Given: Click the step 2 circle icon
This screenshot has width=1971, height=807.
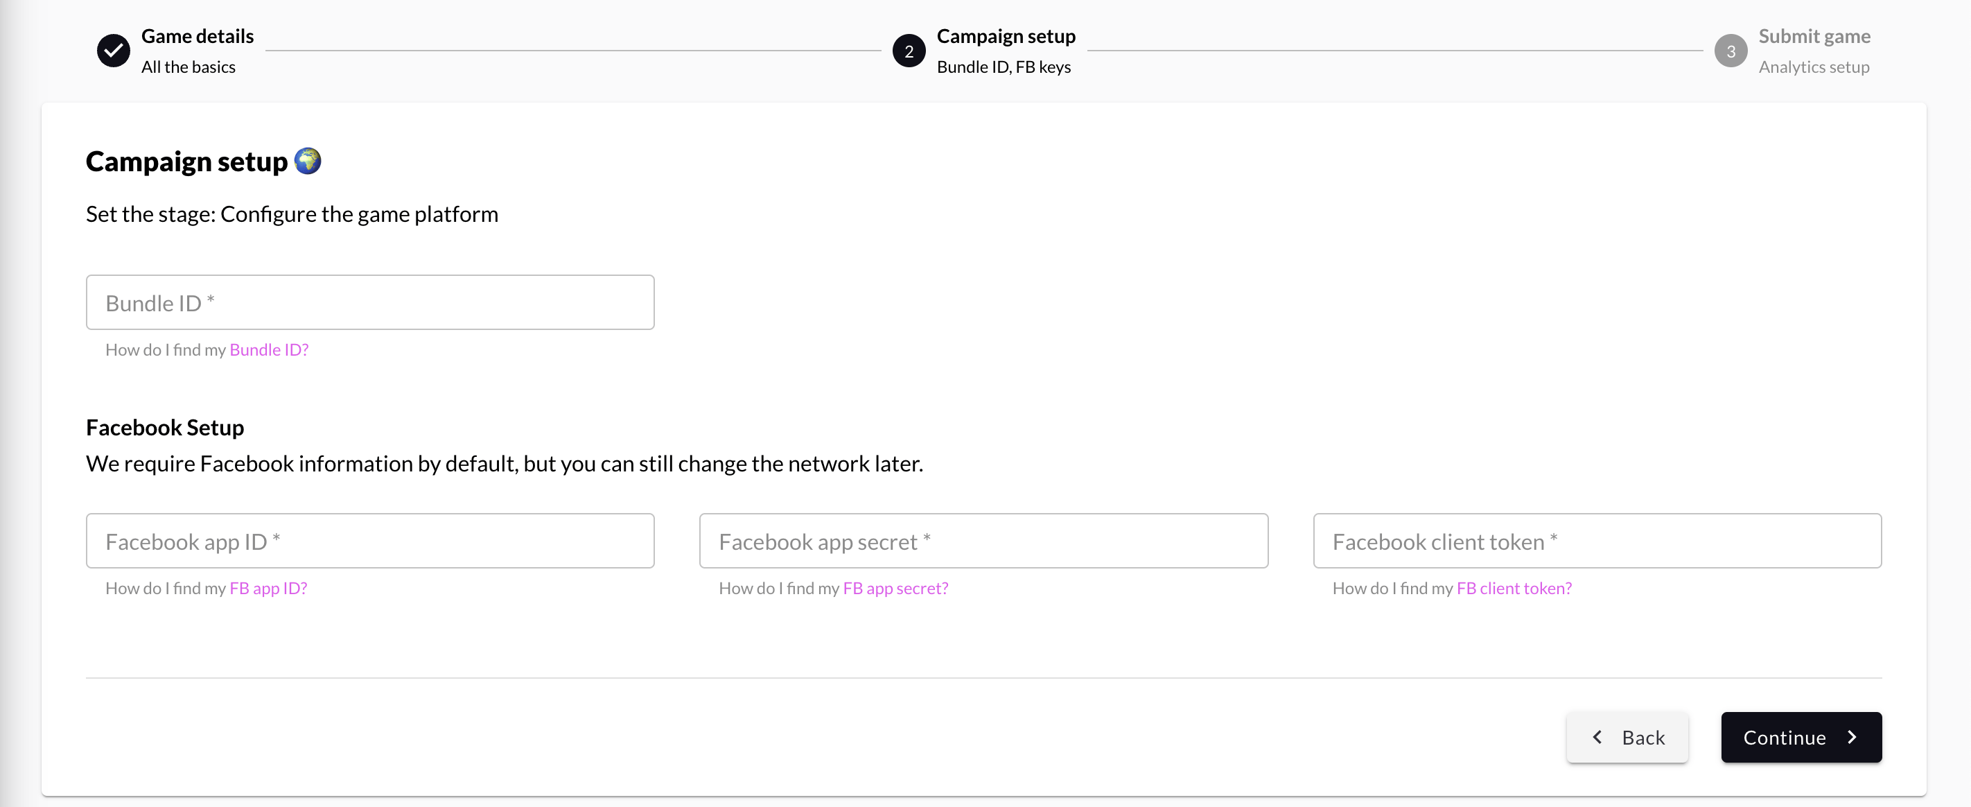Looking at the screenshot, I should (908, 51).
